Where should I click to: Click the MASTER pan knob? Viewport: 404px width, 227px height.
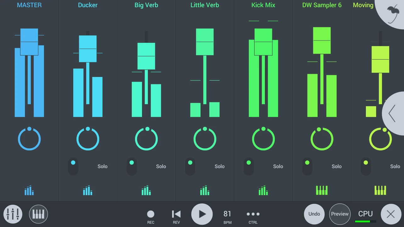tap(29, 139)
